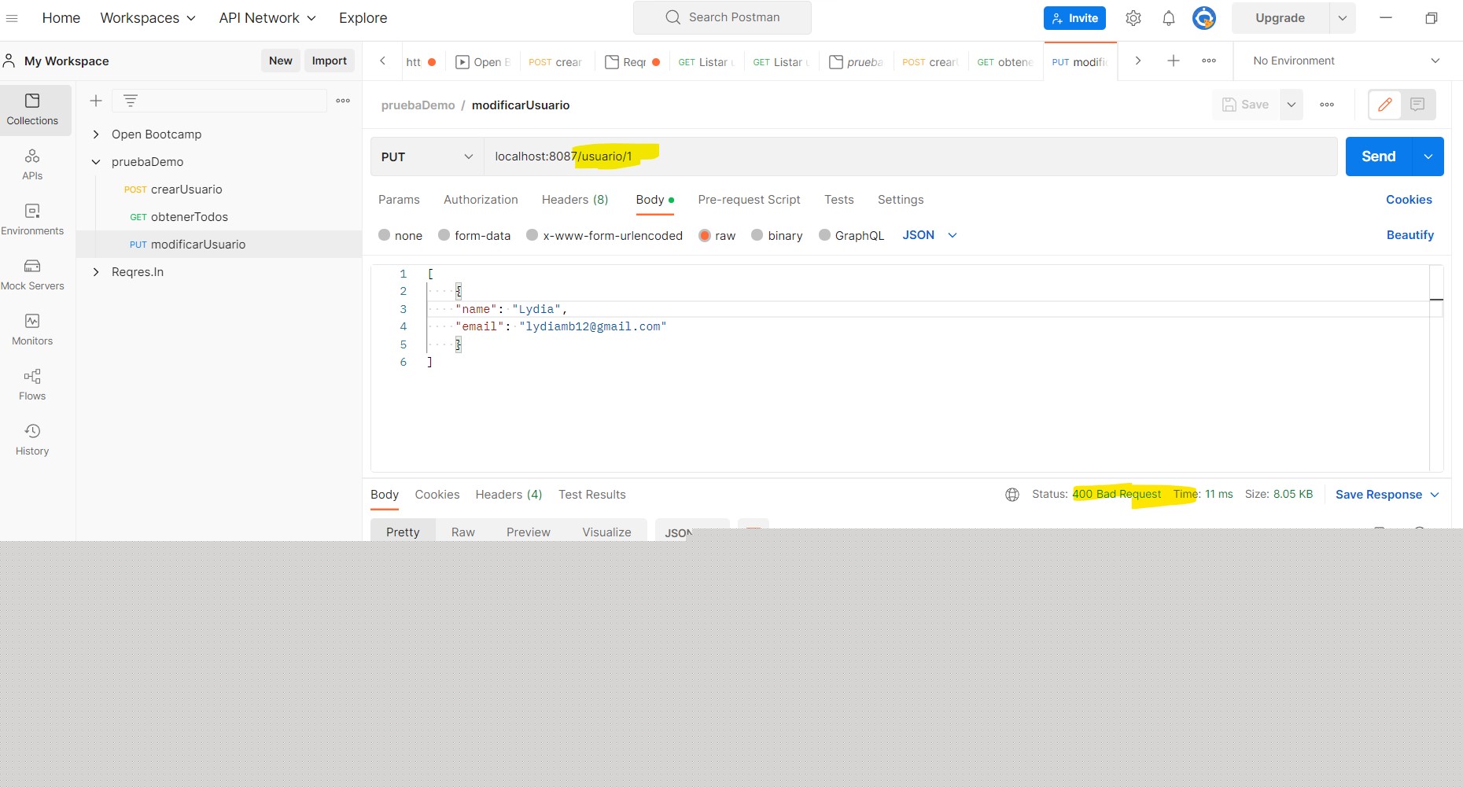Viewport: 1463px width, 788px height.
Task: Open Collections in the sidebar
Action: pos(32,109)
